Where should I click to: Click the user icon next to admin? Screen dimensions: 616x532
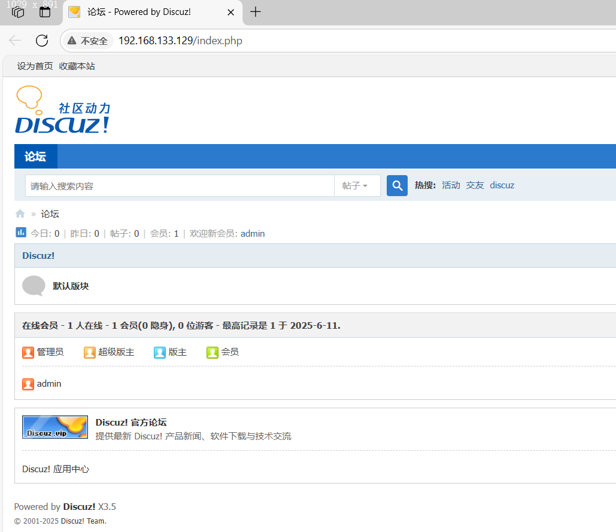click(x=28, y=384)
